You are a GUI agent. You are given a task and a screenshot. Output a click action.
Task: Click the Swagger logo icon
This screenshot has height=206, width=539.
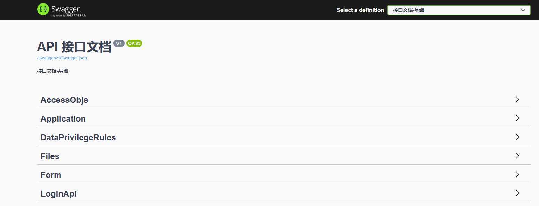pos(43,9)
